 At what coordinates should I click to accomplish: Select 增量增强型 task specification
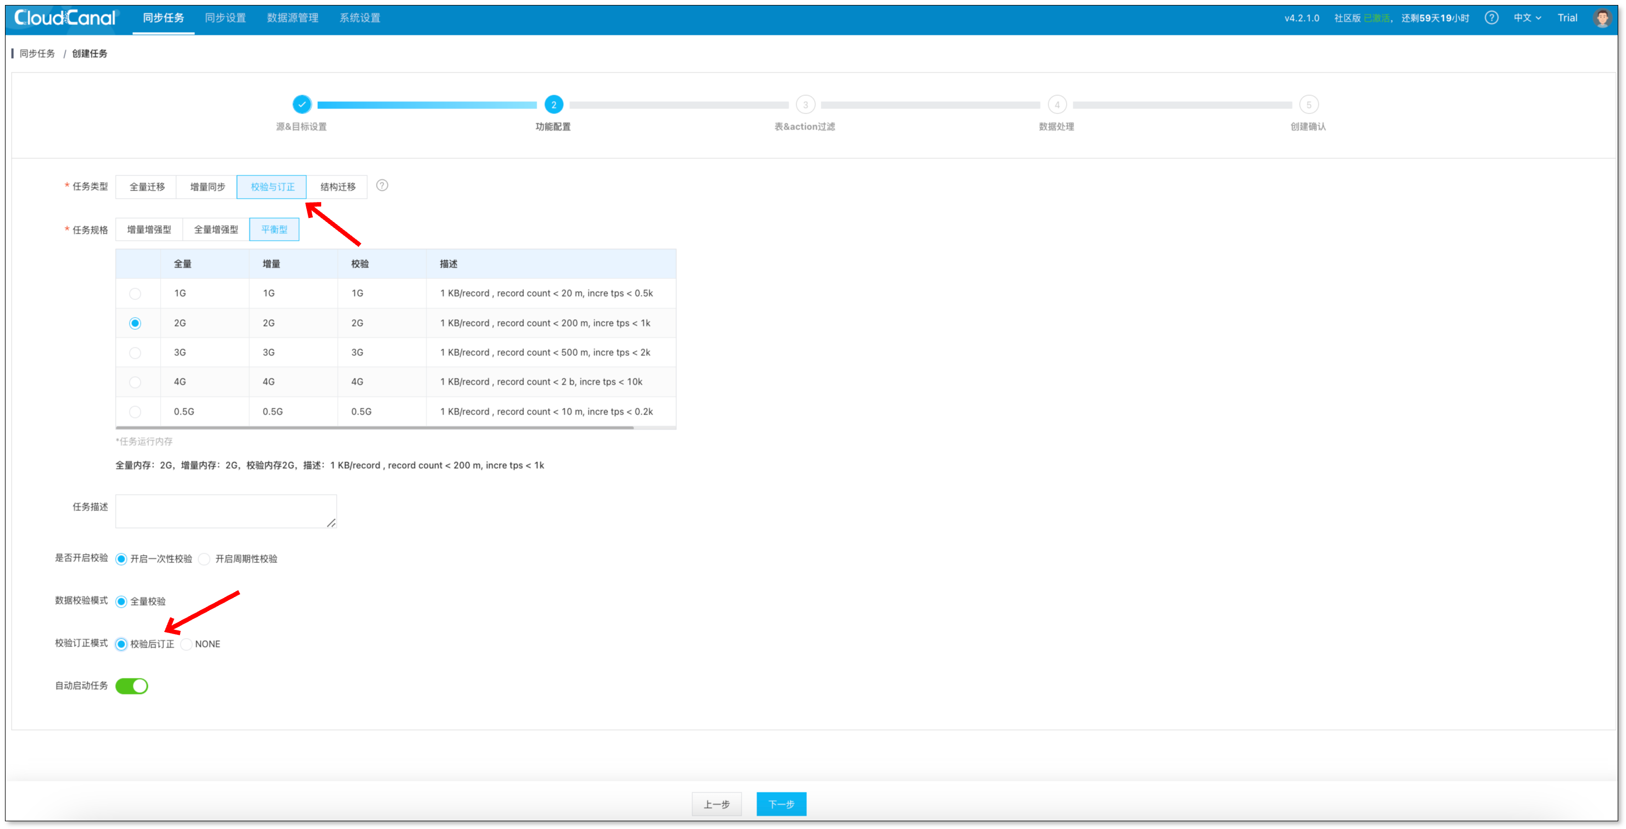click(149, 229)
